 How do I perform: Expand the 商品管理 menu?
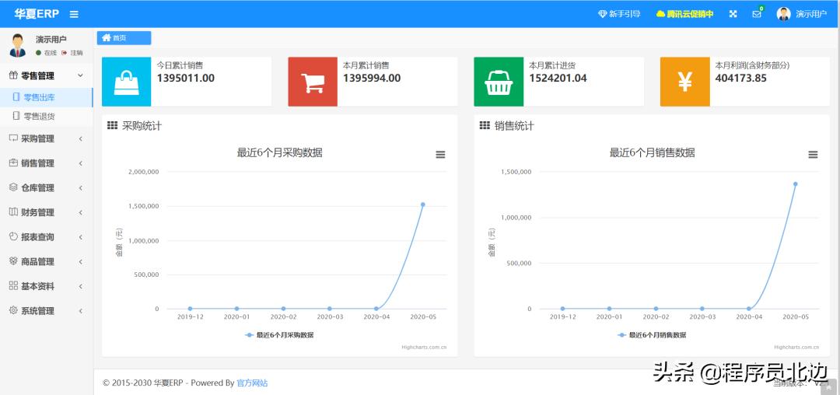tap(46, 262)
